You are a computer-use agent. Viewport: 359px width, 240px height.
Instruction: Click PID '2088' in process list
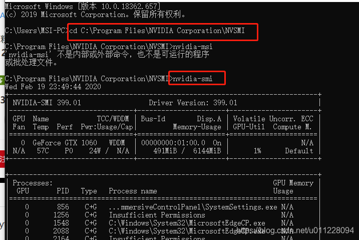61,231
